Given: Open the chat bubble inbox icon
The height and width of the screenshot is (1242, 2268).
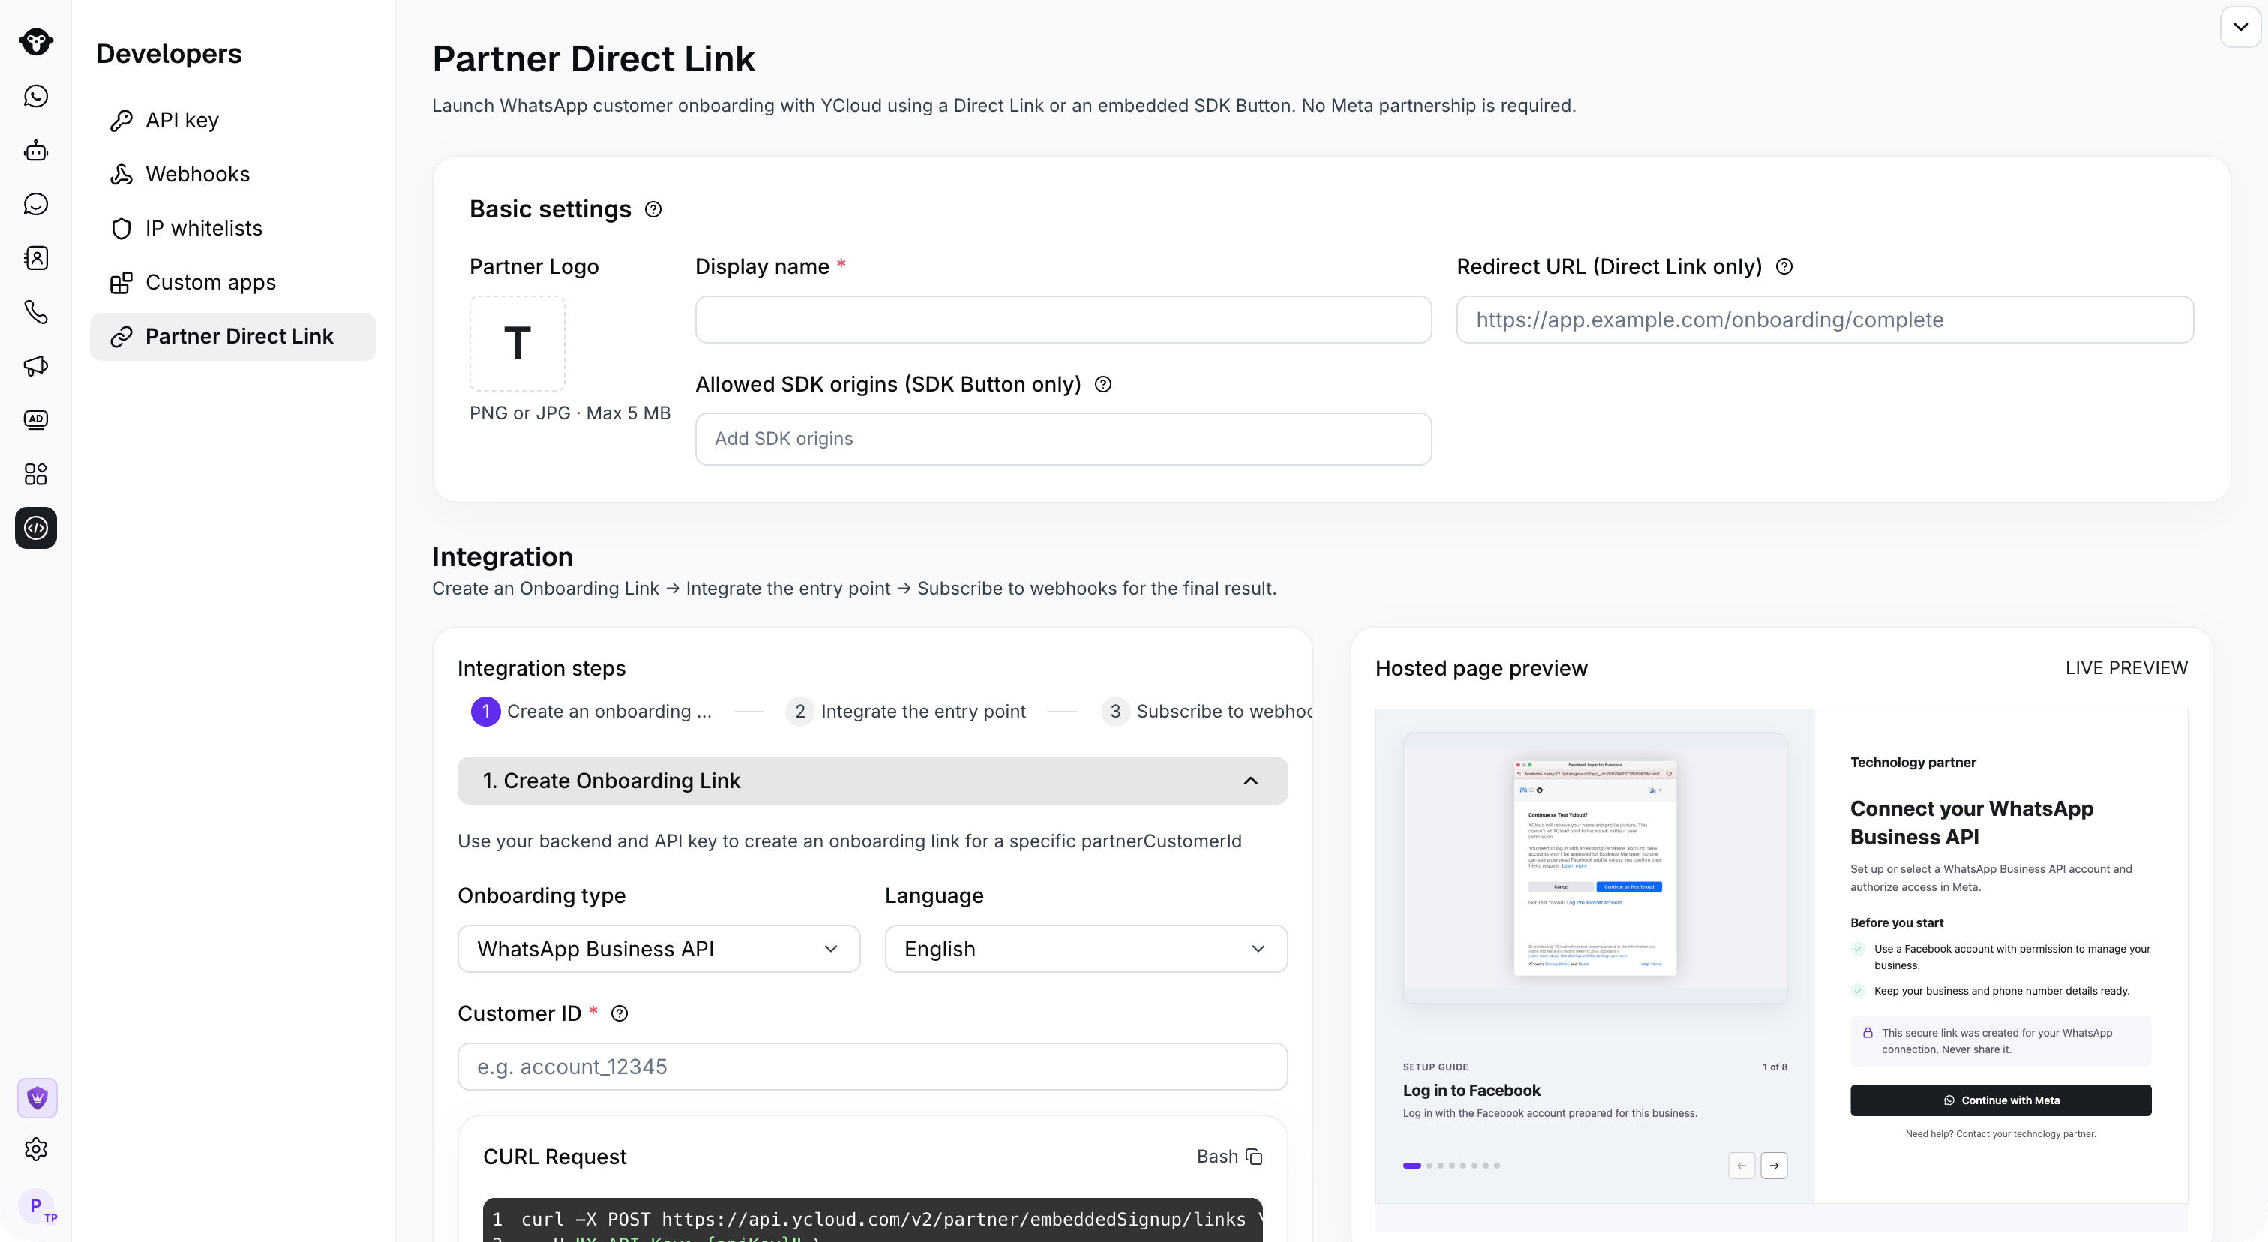Looking at the screenshot, I should 36,204.
